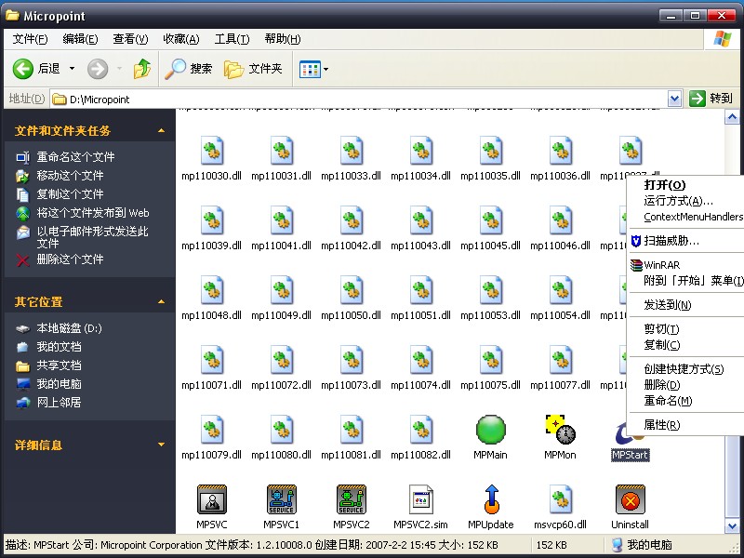This screenshot has height=558, width=744.
Task: Click 复制这个文件 task link
Action: point(70,194)
